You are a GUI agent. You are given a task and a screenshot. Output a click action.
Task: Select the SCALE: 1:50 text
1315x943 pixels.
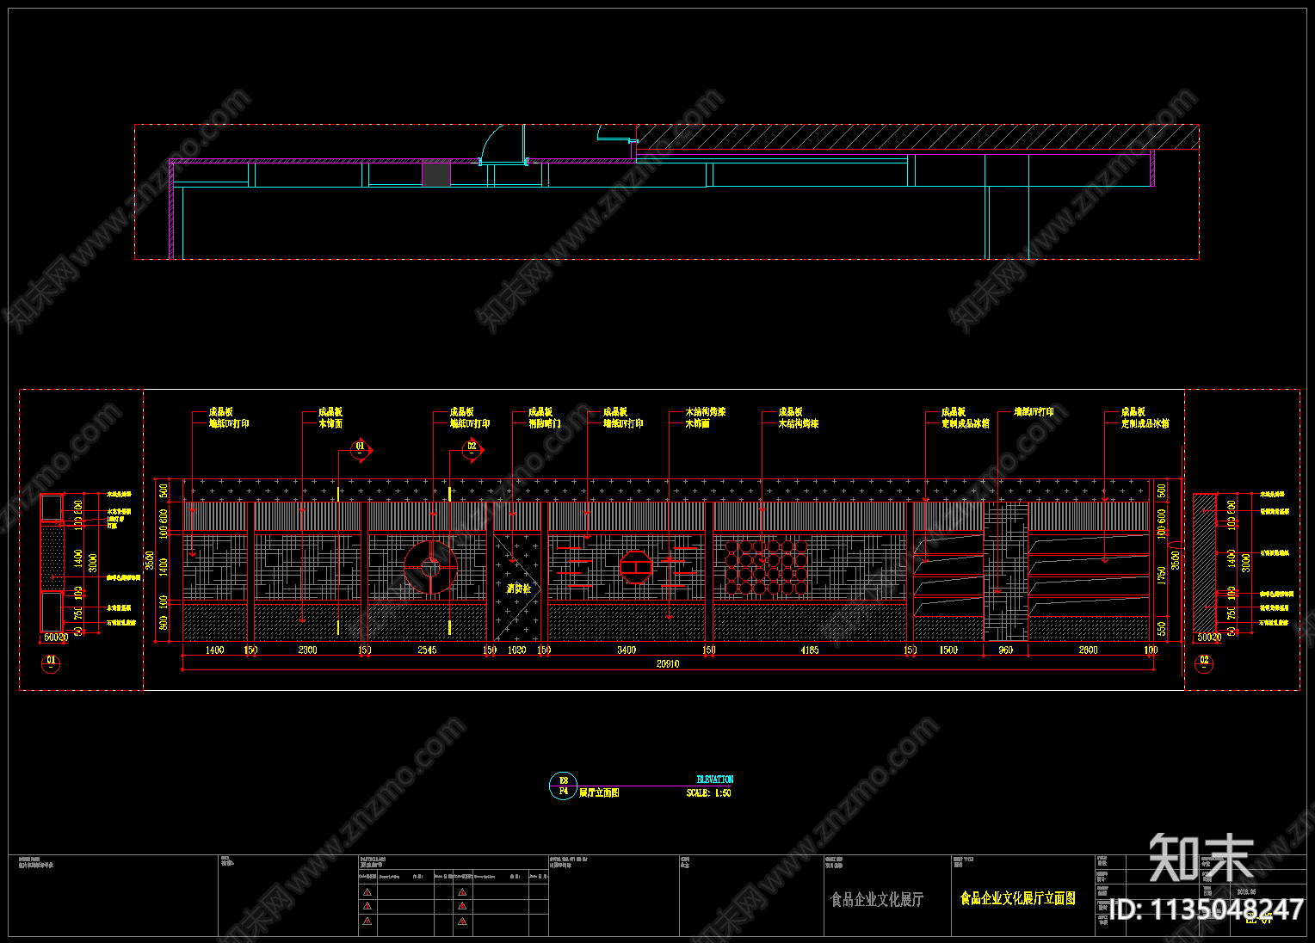pyautogui.click(x=709, y=792)
